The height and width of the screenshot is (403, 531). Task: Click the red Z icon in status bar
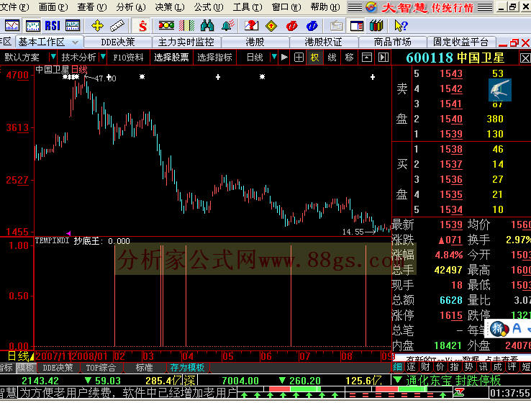click(459, 393)
